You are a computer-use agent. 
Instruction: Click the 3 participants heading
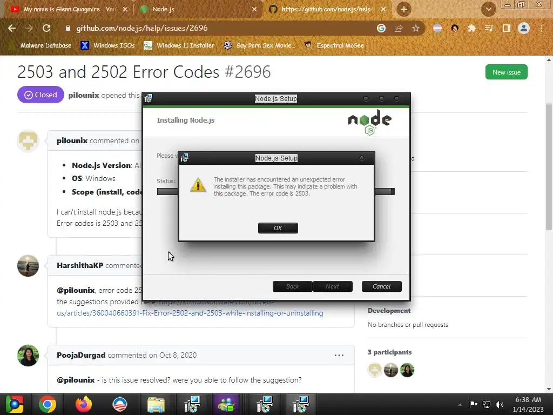[389, 352]
